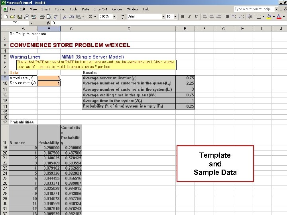Create a new blank workbook

(6, 17)
